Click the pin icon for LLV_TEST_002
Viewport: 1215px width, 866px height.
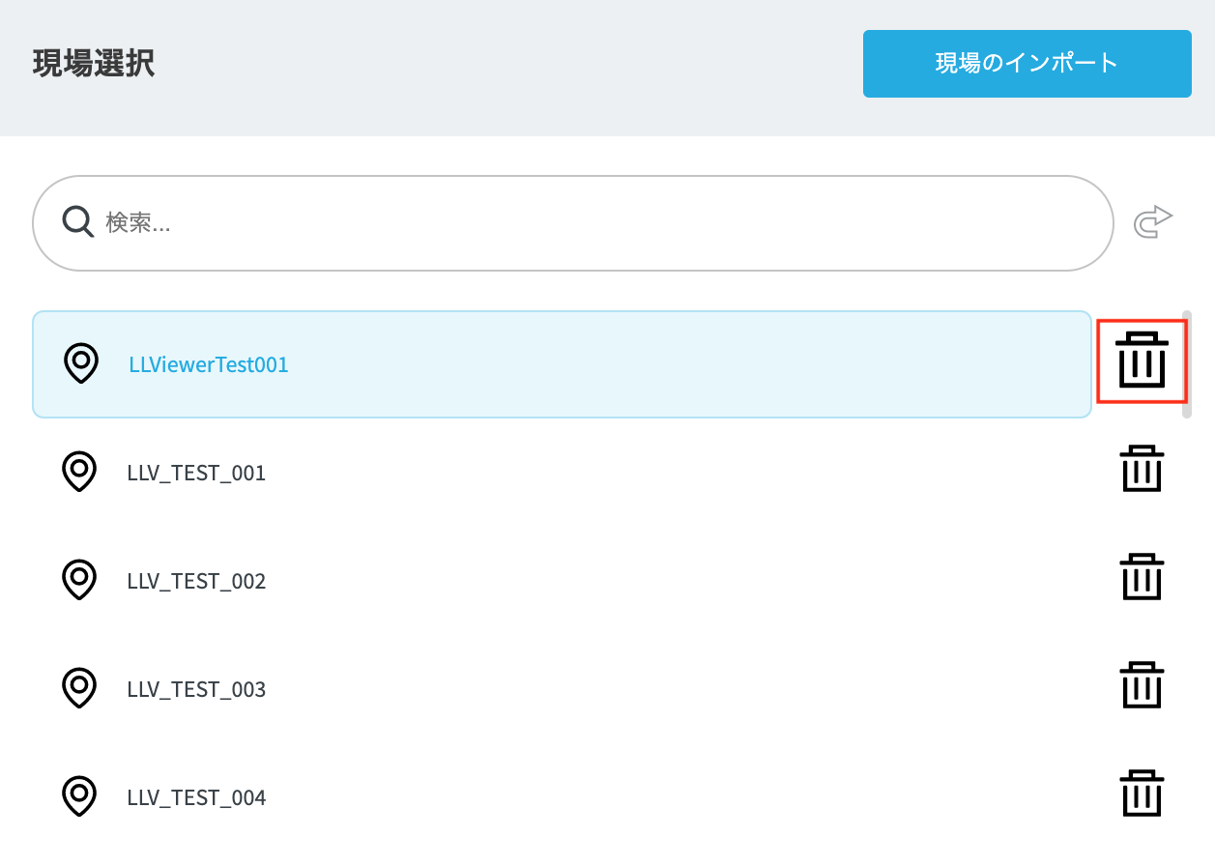point(80,580)
